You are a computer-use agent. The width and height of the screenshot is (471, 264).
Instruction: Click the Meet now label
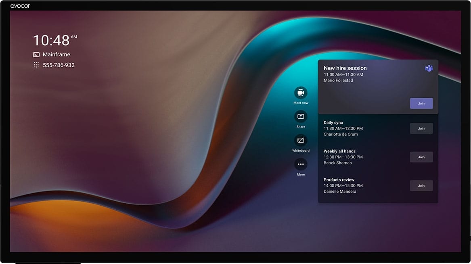[x=301, y=103]
